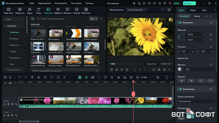The width and height of the screenshot is (219, 123).
Task: Click the Войти login button
Action: [x=176, y=3]
